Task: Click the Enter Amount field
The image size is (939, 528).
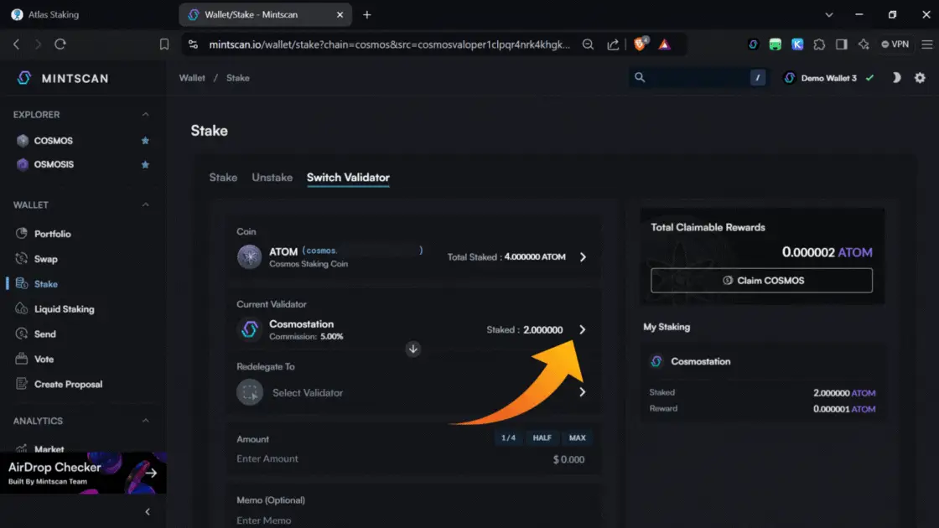Action: click(335, 458)
